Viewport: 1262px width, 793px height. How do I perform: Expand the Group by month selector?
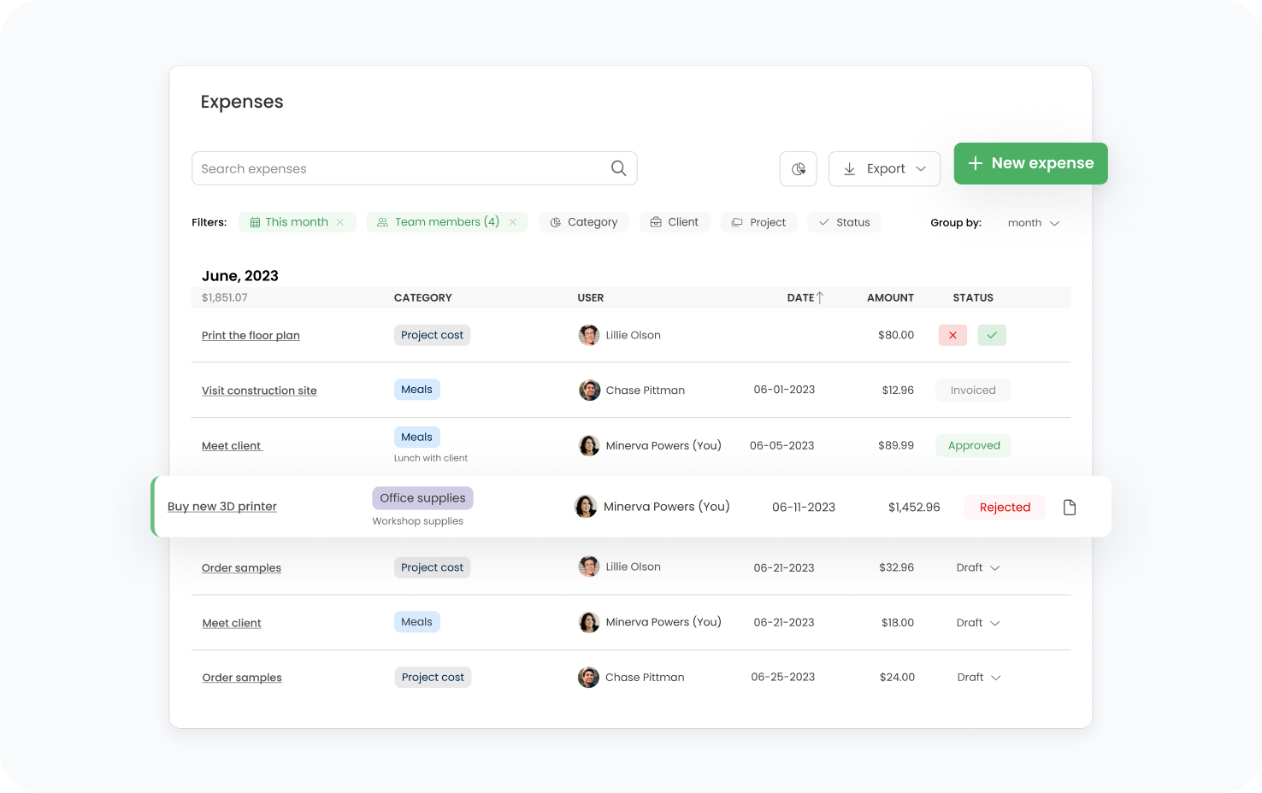click(x=1033, y=223)
